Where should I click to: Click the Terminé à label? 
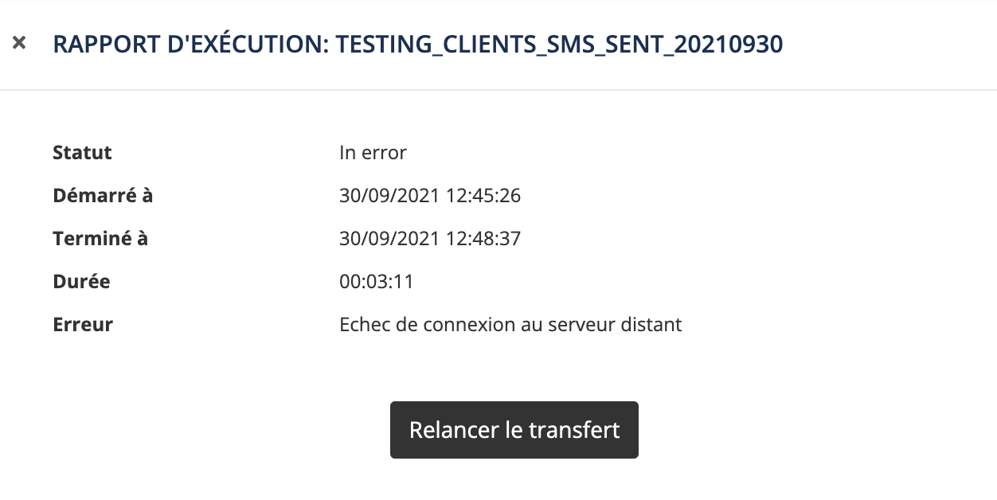point(100,238)
